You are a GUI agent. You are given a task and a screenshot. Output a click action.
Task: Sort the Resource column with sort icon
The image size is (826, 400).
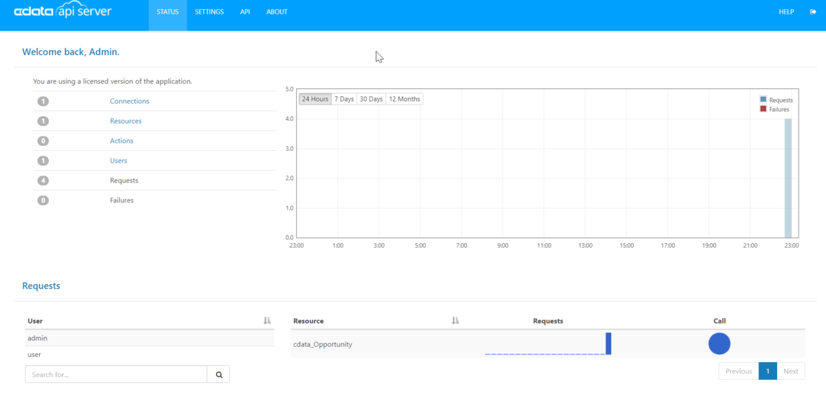455,321
